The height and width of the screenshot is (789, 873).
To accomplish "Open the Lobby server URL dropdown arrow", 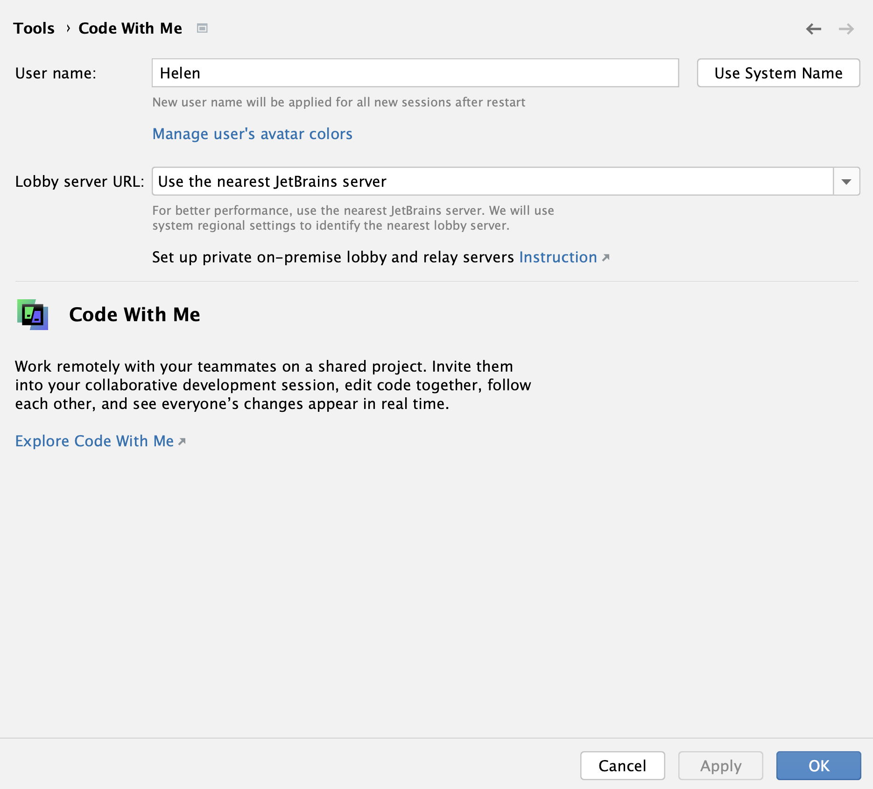I will [x=847, y=181].
